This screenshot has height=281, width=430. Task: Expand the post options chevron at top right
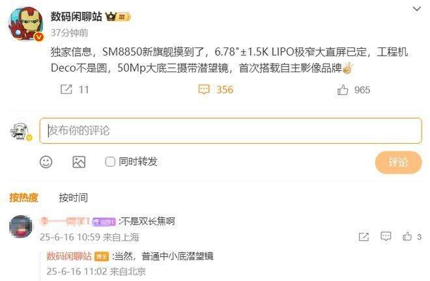pos(417,9)
